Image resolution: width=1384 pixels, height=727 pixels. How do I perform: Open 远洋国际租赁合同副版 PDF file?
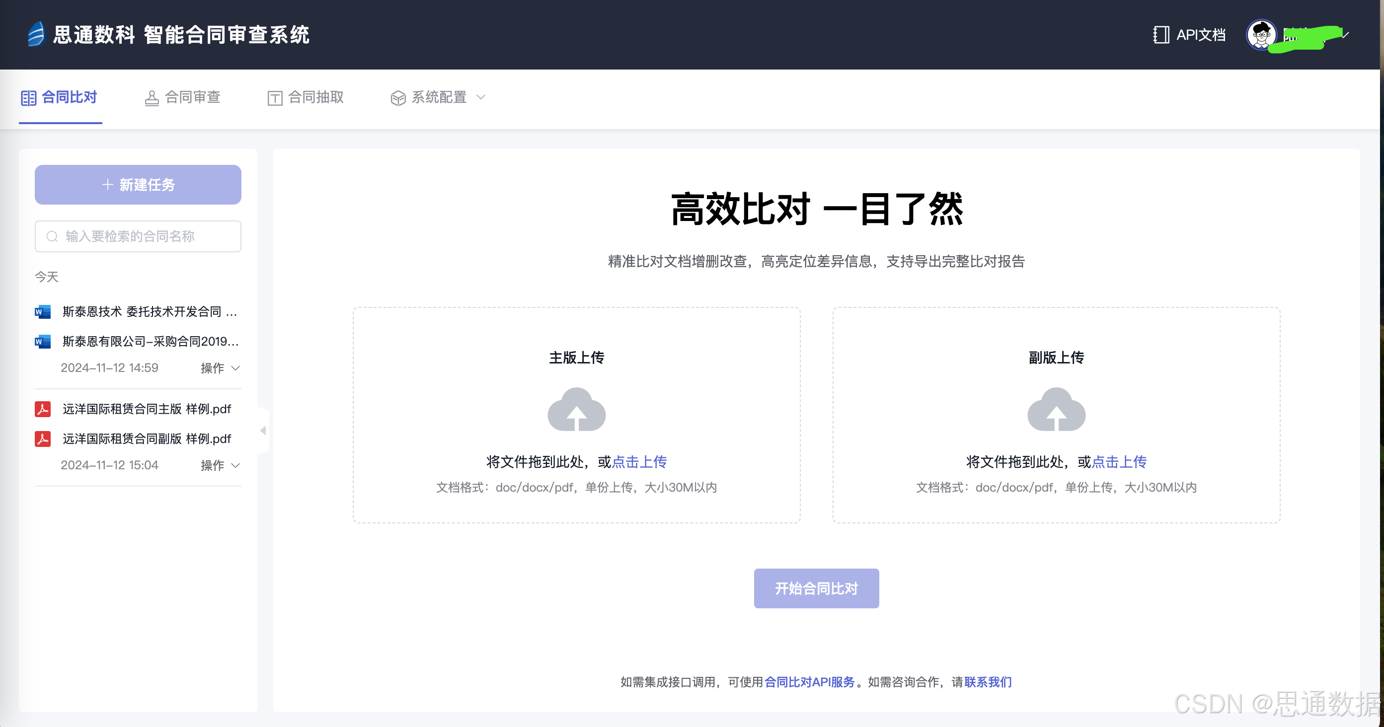point(146,438)
